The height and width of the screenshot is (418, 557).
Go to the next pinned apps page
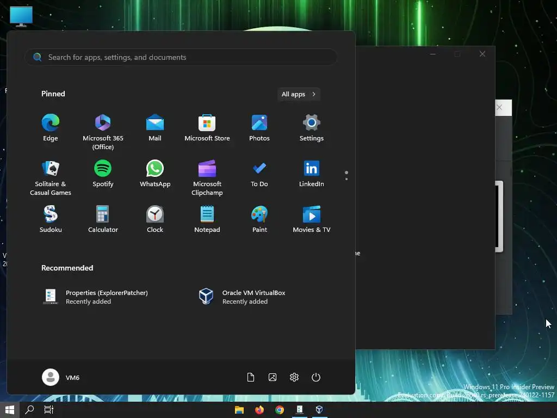point(346,179)
